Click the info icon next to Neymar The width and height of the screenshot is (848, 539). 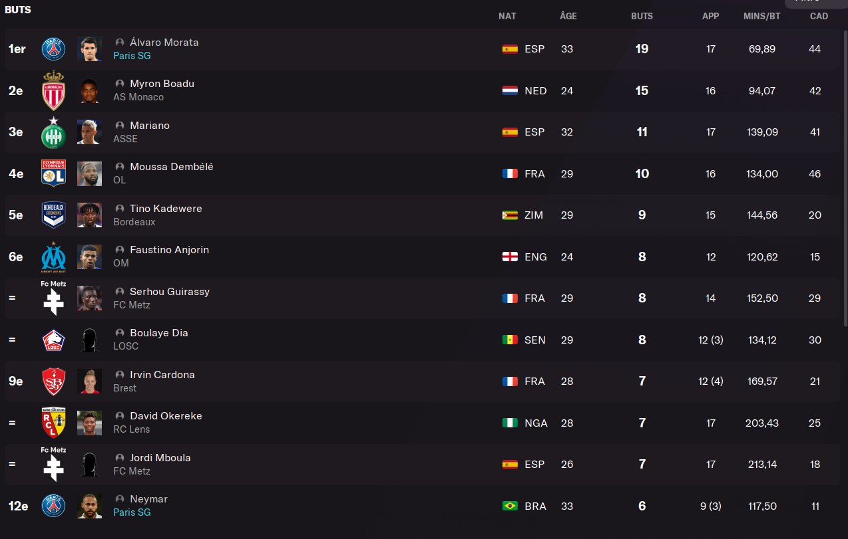click(x=120, y=499)
